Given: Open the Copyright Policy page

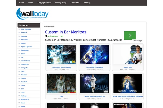Looking at the screenshot, I should coord(44,3).
